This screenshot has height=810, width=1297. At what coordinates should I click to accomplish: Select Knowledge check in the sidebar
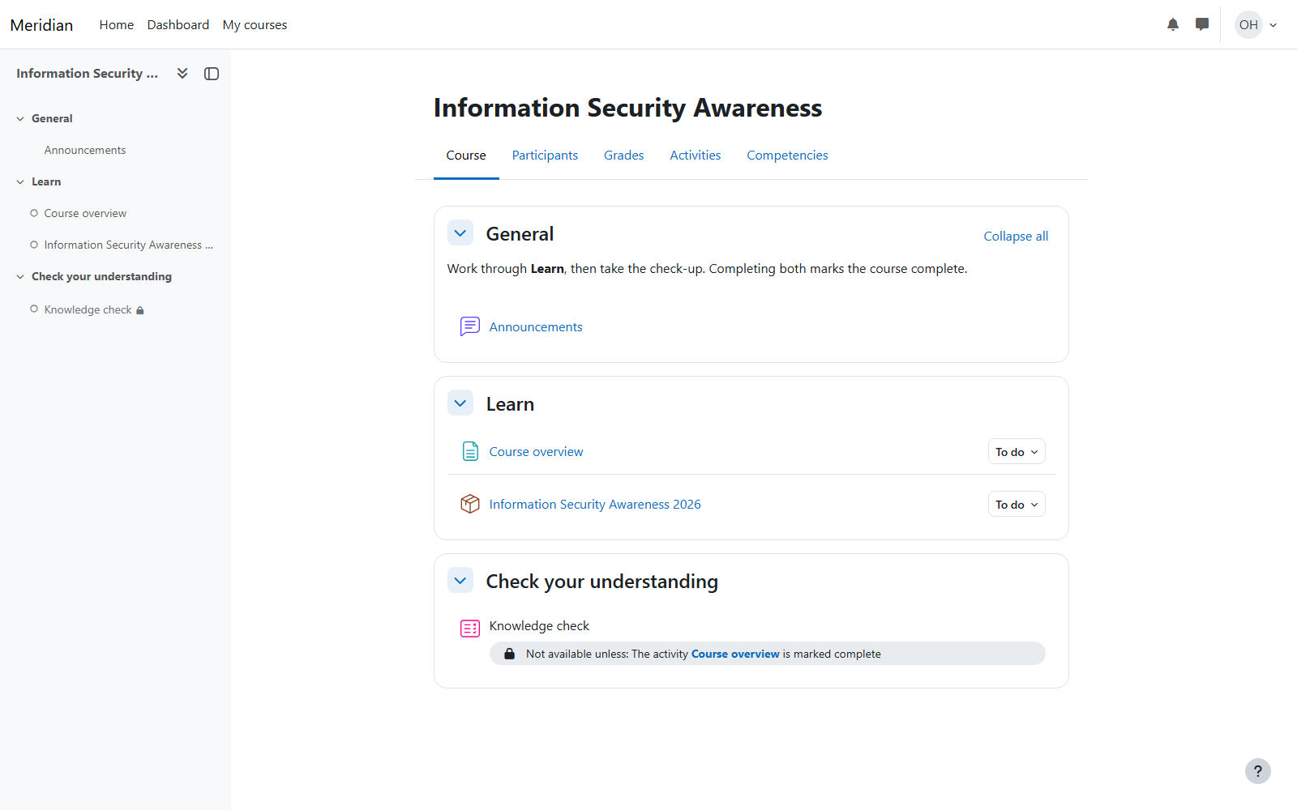pyautogui.click(x=88, y=309)
